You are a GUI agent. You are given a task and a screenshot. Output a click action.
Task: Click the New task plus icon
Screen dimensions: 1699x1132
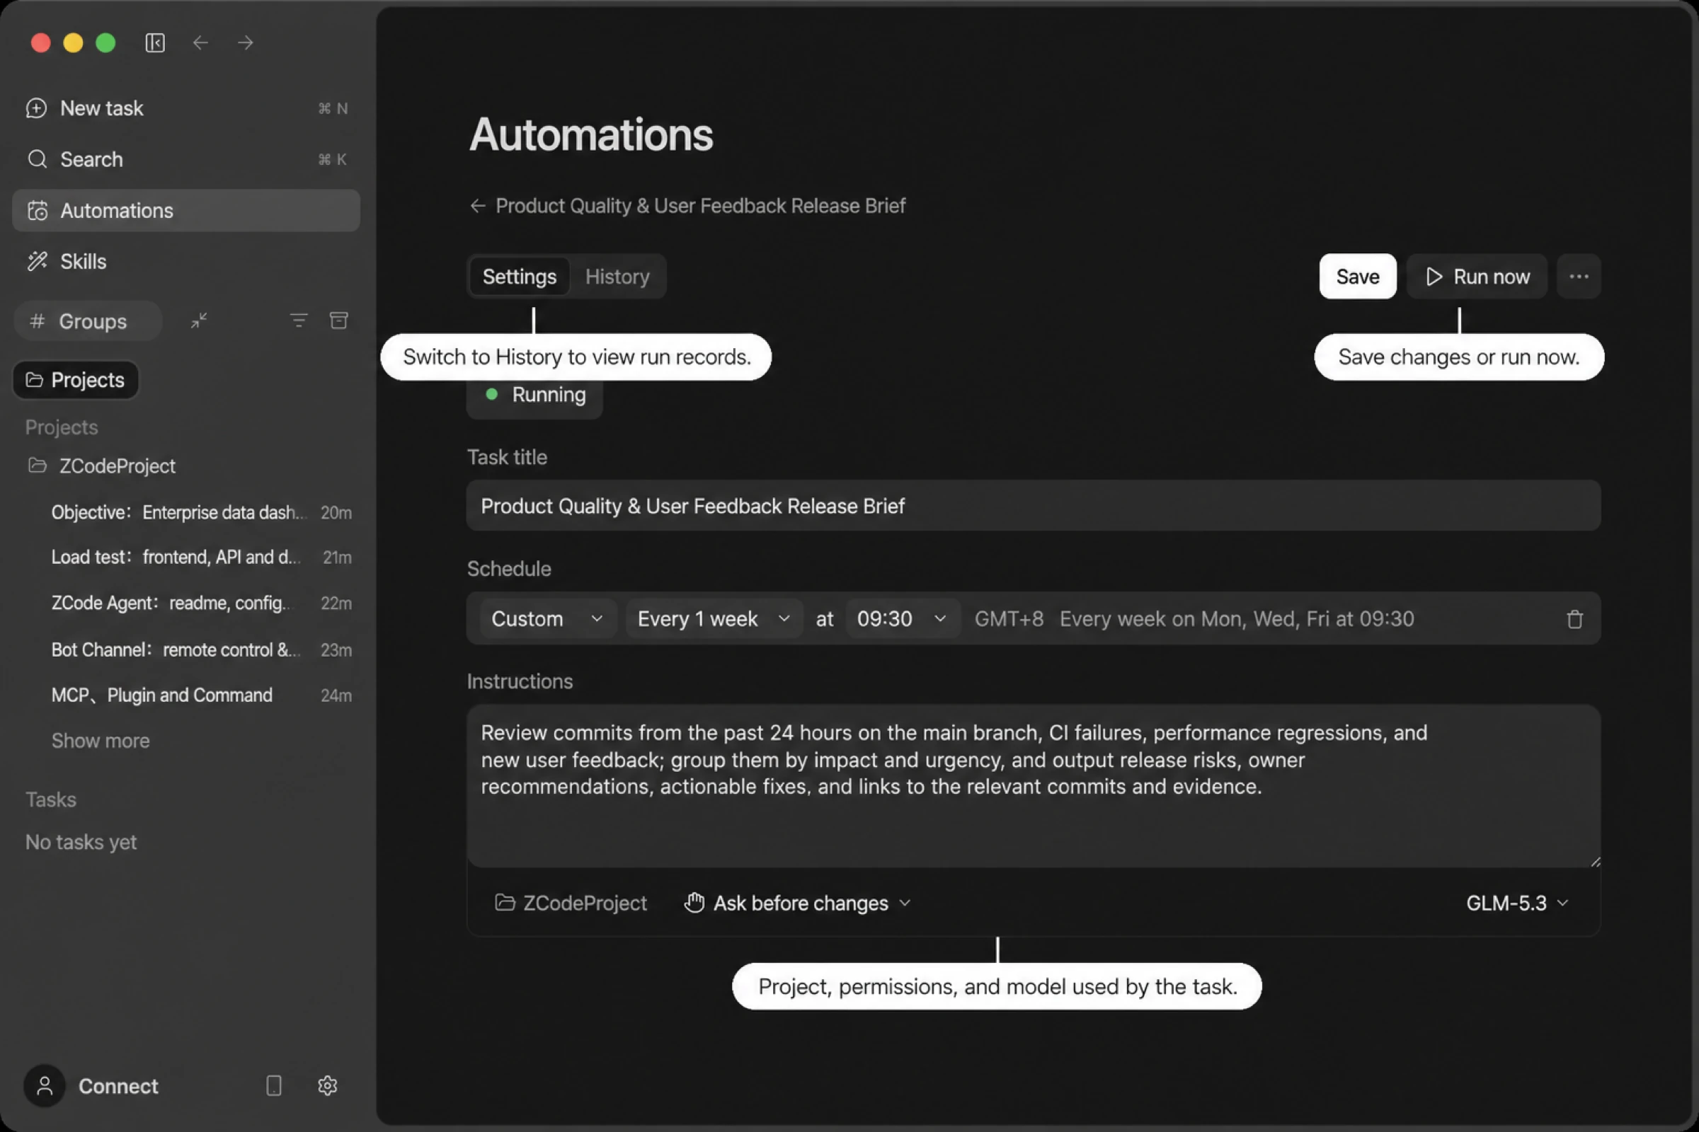click(x=36, y=108)
